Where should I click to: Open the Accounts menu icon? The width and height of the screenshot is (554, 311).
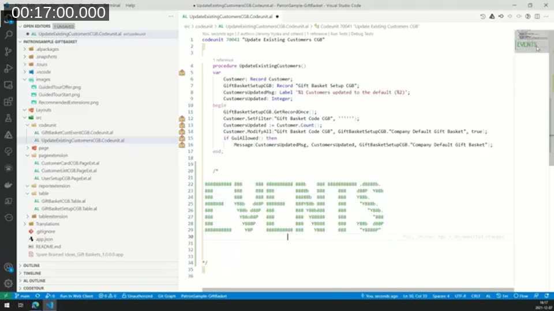click(x=8, y=267)
